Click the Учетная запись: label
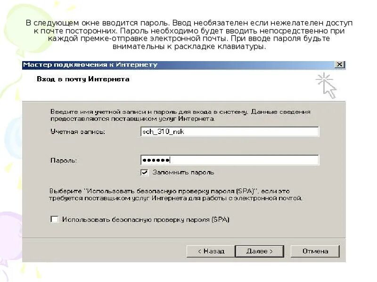The width and height of the screenshot is (377, 282). [x=78, y=132]
